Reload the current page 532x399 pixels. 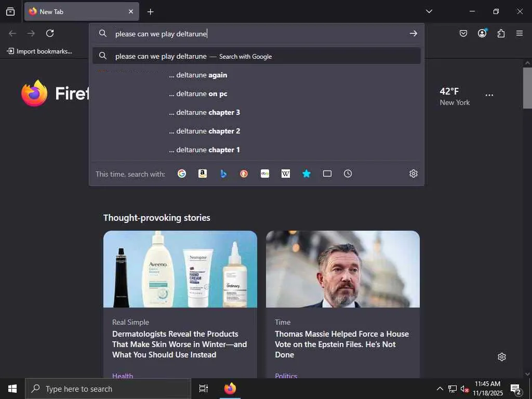[50, 33]
